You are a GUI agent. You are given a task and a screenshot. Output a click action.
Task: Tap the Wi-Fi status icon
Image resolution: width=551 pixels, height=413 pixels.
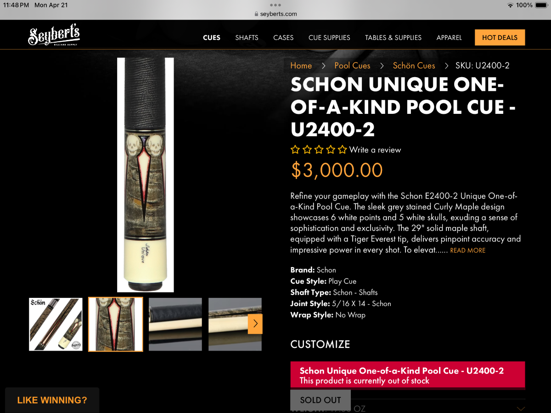[x=510, y=5]
